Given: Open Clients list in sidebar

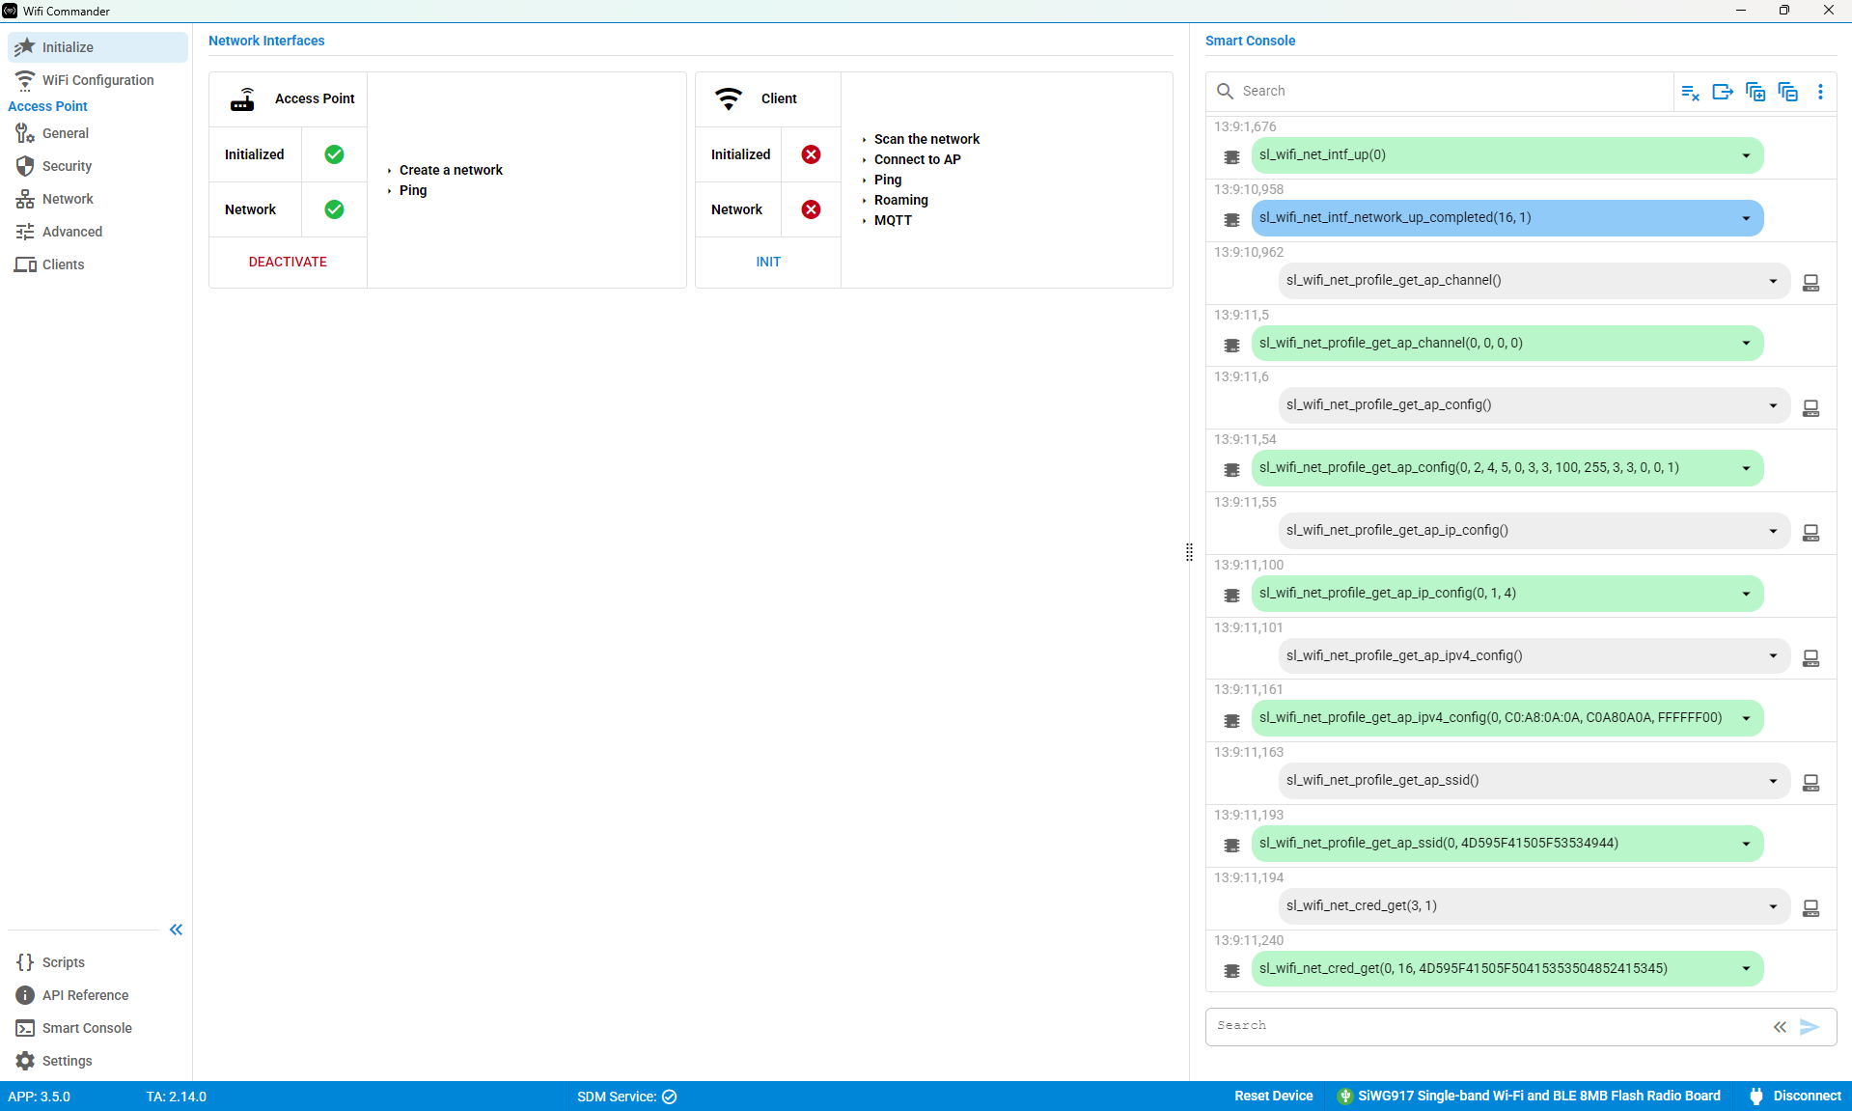Looking at the screenshot, I should [x=97, y=264].
